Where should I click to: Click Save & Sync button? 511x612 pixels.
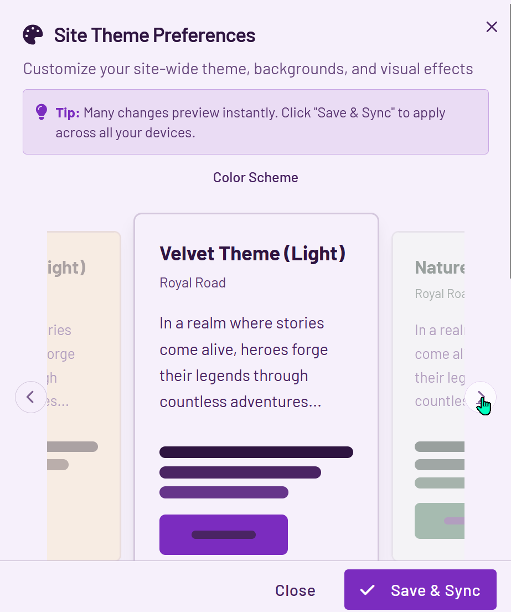(420, 589)
